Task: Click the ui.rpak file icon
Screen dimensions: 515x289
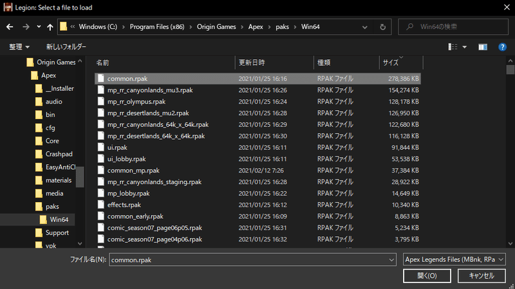Action: click(x=101, y=147)
